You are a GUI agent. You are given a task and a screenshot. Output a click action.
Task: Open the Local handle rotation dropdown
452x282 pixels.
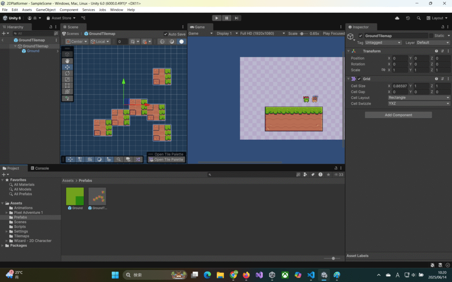[100, 41]
